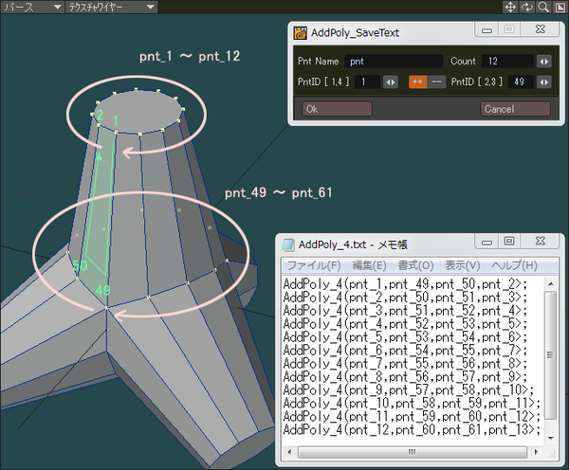Open the 編集(E) menu in Notepad
The height and width of the screenshot is (470, 569).
click(x=369, y=265)
